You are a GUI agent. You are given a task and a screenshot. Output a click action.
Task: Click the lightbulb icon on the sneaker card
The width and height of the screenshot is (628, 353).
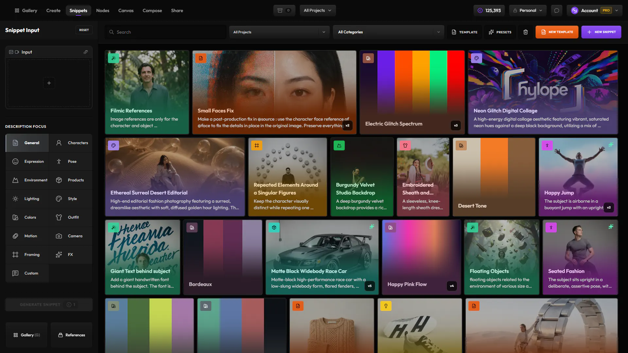click(x=386, y=306)
